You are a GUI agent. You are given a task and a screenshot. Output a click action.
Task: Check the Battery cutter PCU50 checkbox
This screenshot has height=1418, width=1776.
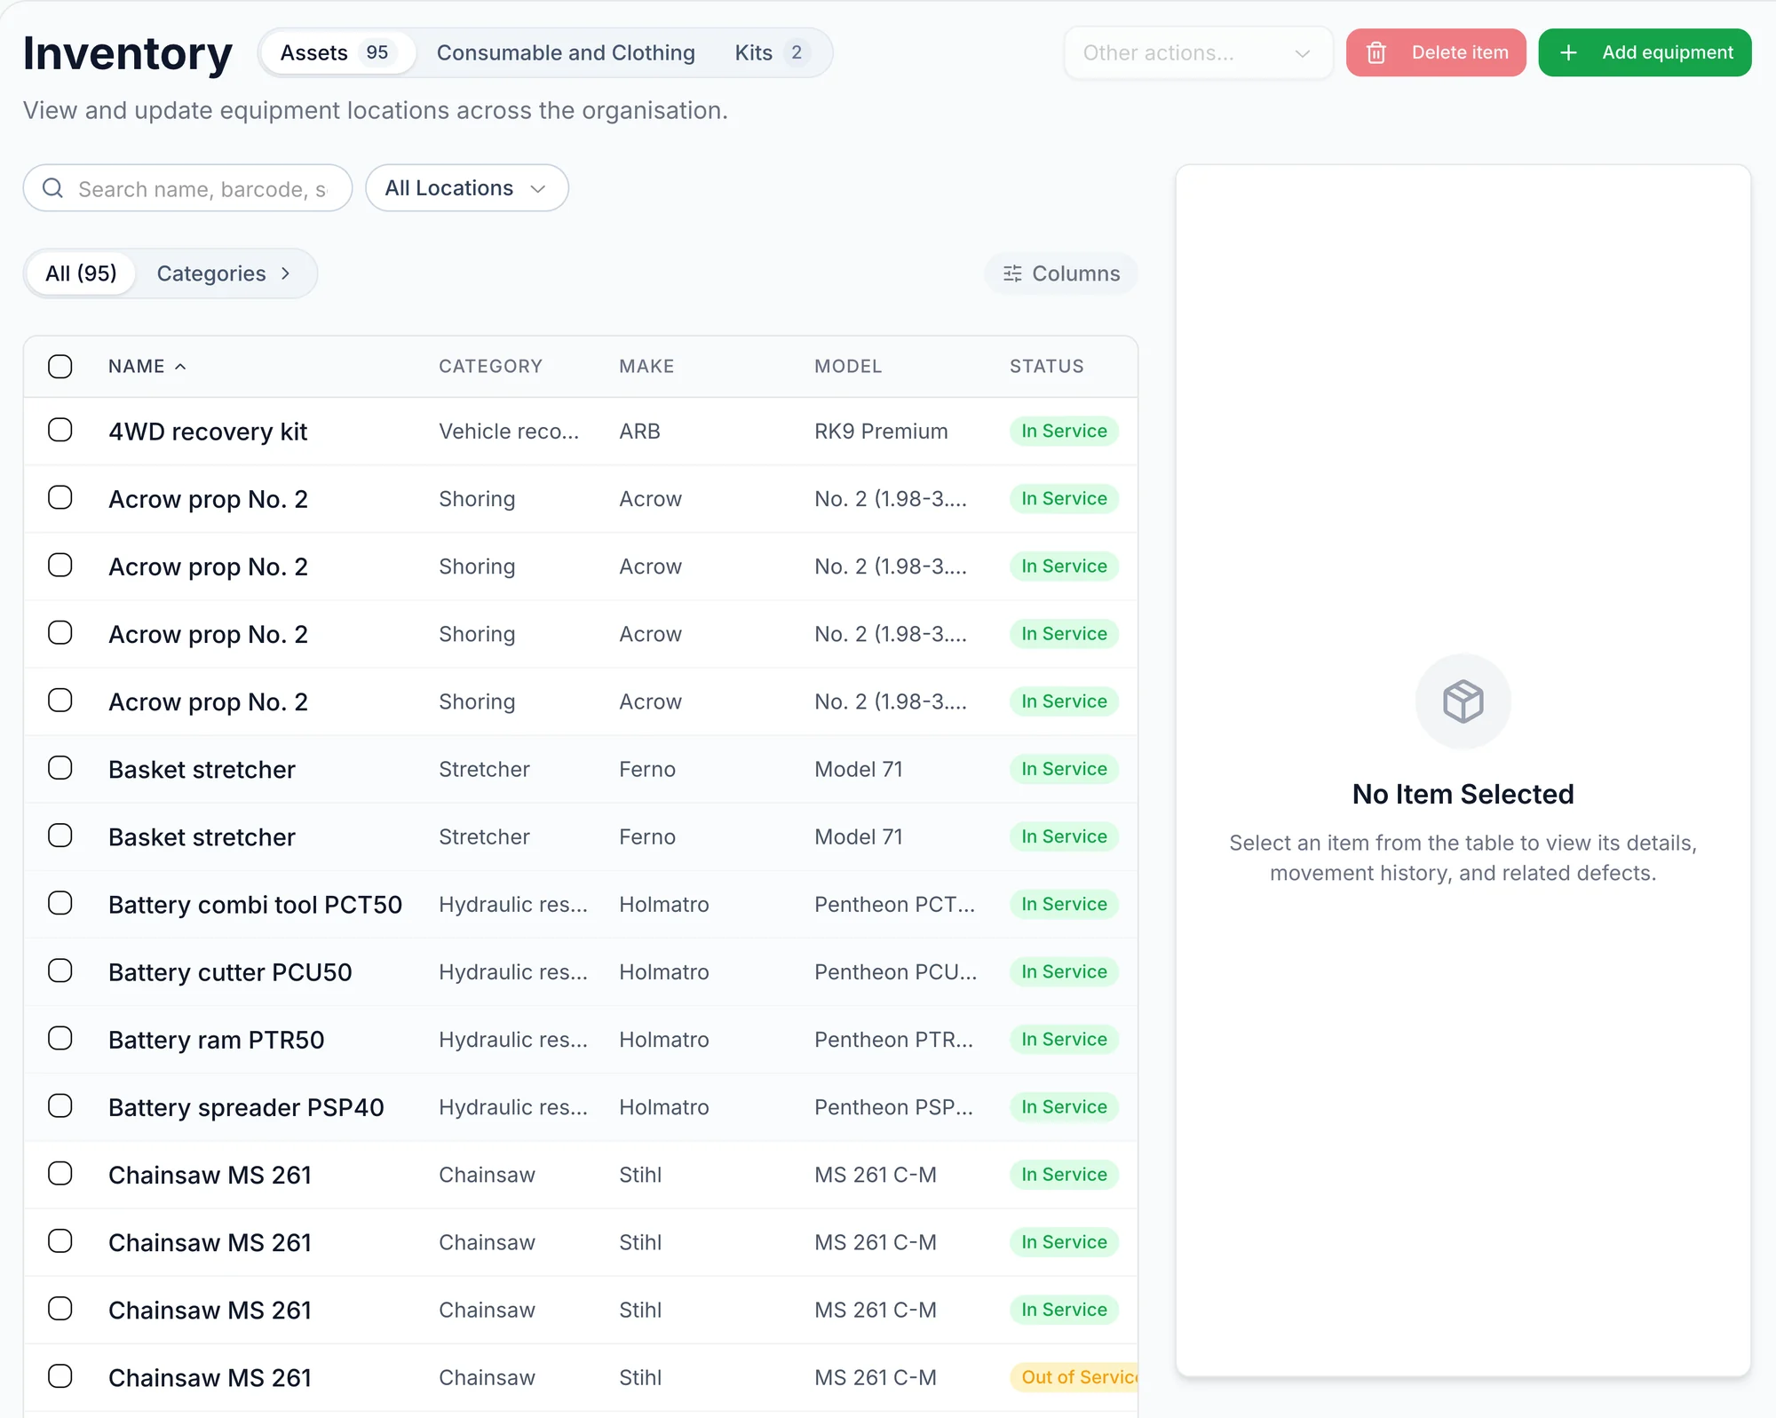60,971
